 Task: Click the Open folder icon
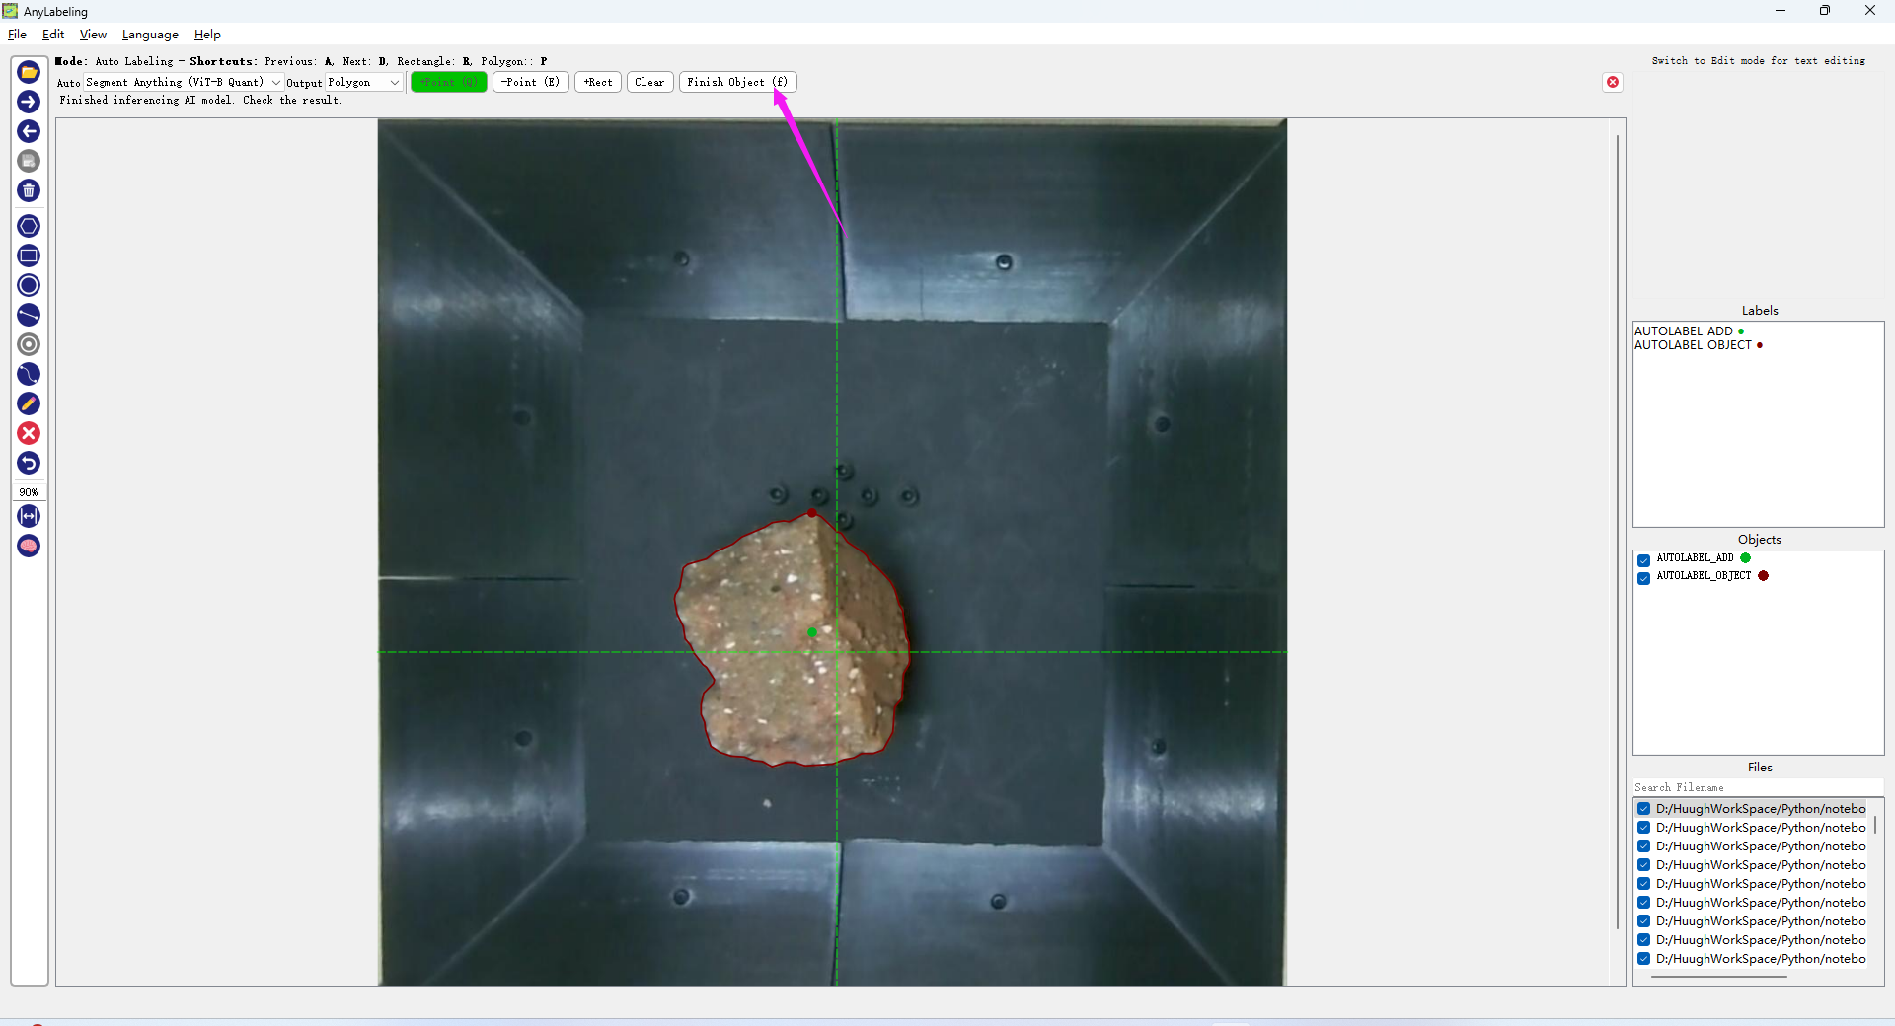coord(29,72)
